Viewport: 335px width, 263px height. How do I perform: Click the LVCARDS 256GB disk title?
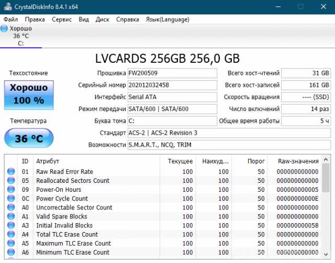(x=167, y=58)
